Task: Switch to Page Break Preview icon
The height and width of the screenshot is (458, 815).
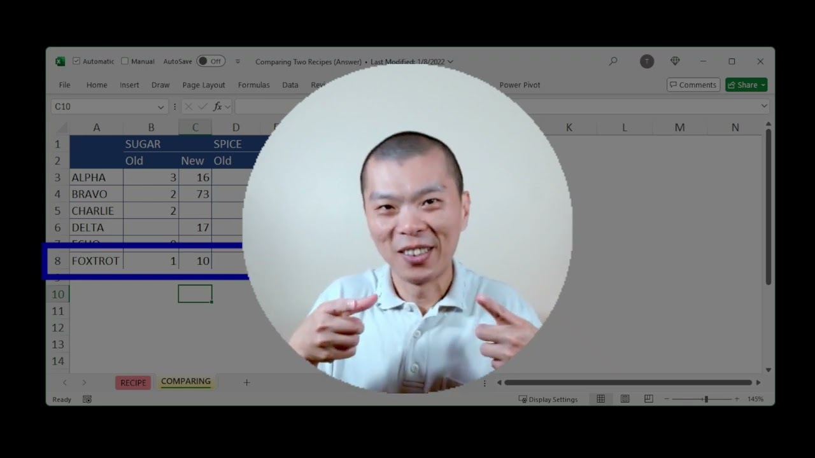Action: click(x=648, y=399)
